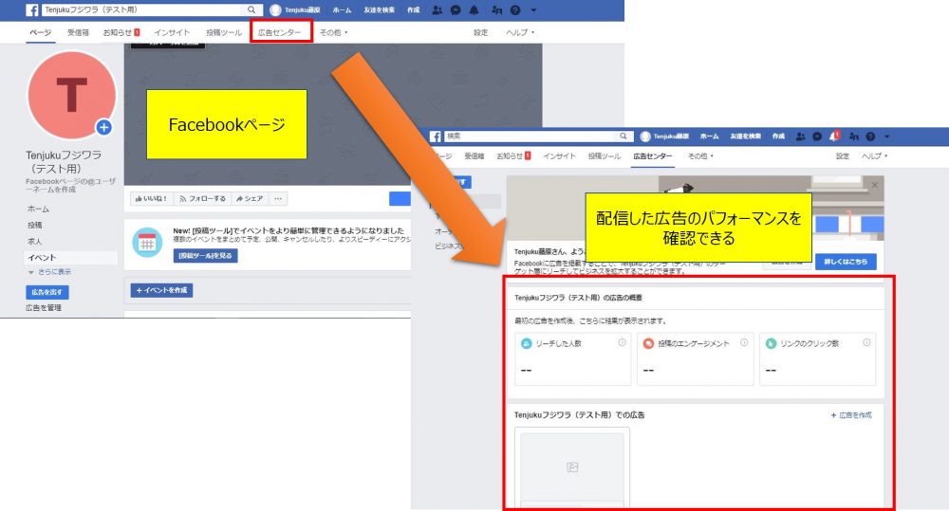This screenshot has width=949, height=511.
Task: Click ホーム in the Page window top bar
Action: click(342, 10)
